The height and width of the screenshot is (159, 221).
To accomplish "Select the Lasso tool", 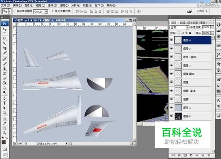I will (x=4, y=38).
